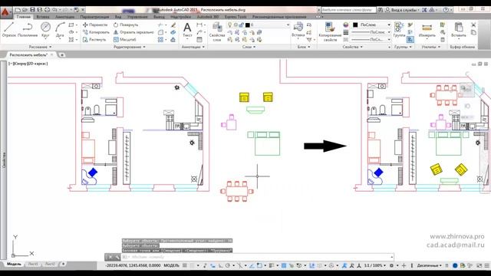
Task: Open the layer name dropdown list
Action: point(288,25)
